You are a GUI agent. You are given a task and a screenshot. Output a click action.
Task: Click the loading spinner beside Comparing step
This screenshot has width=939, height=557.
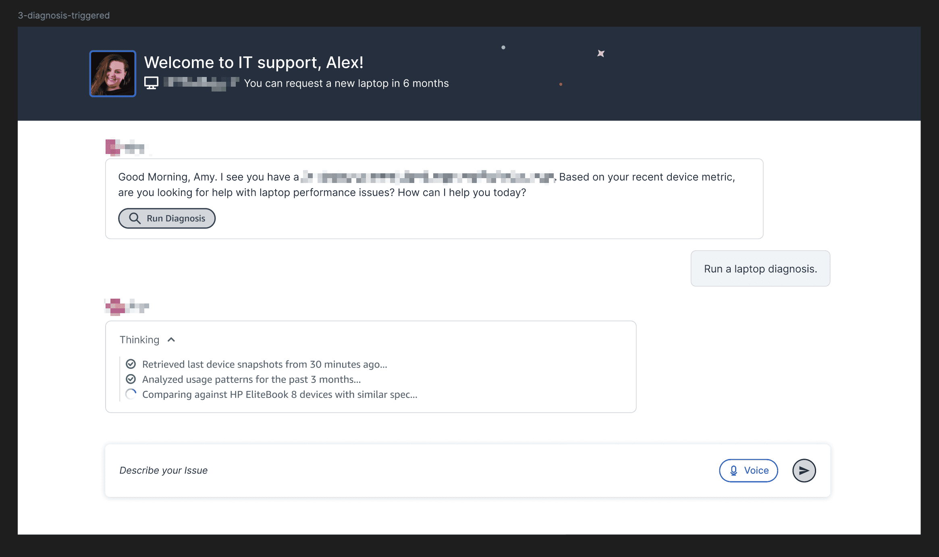(x=131, y=394)
